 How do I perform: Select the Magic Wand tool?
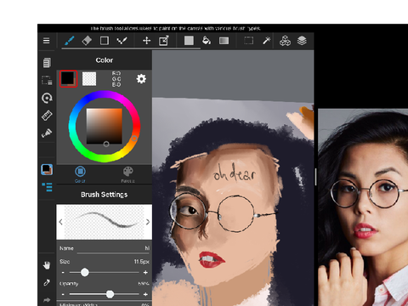point(266,41)
